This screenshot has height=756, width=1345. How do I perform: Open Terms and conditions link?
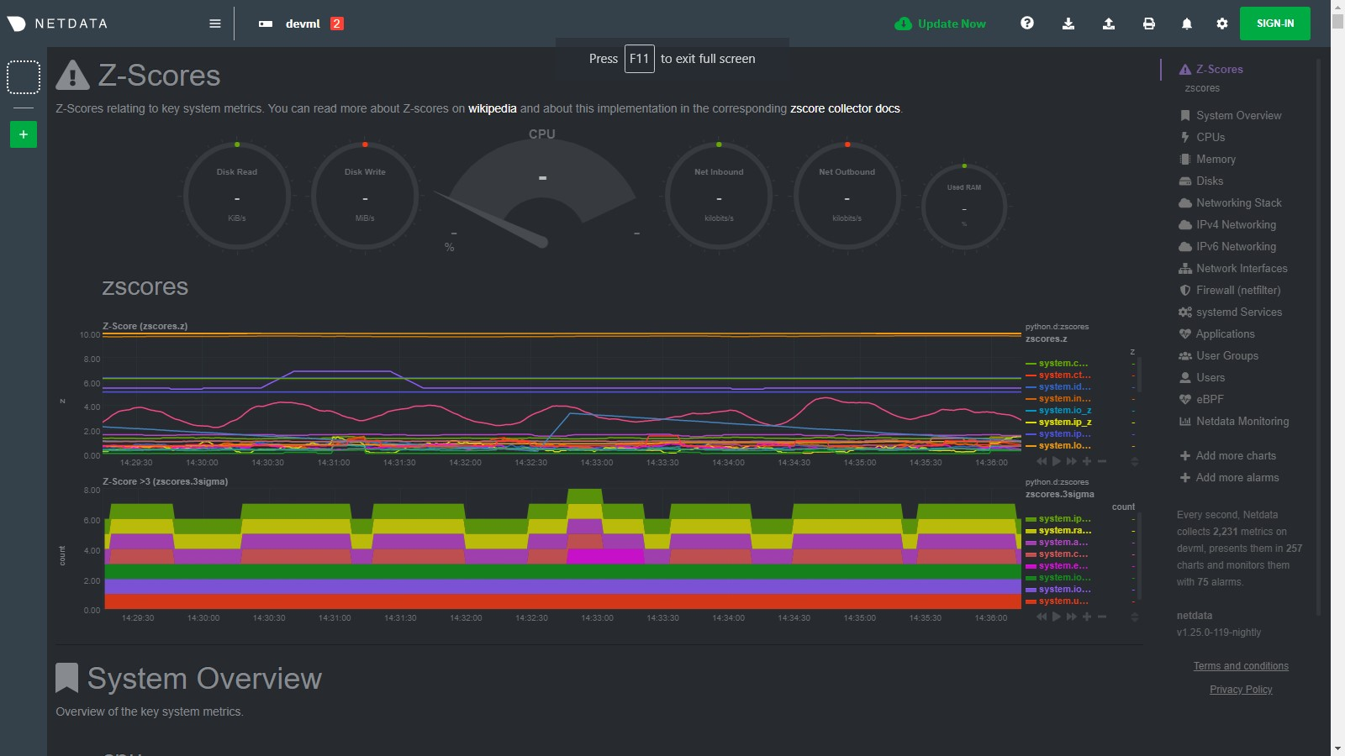click(1241, 666)
